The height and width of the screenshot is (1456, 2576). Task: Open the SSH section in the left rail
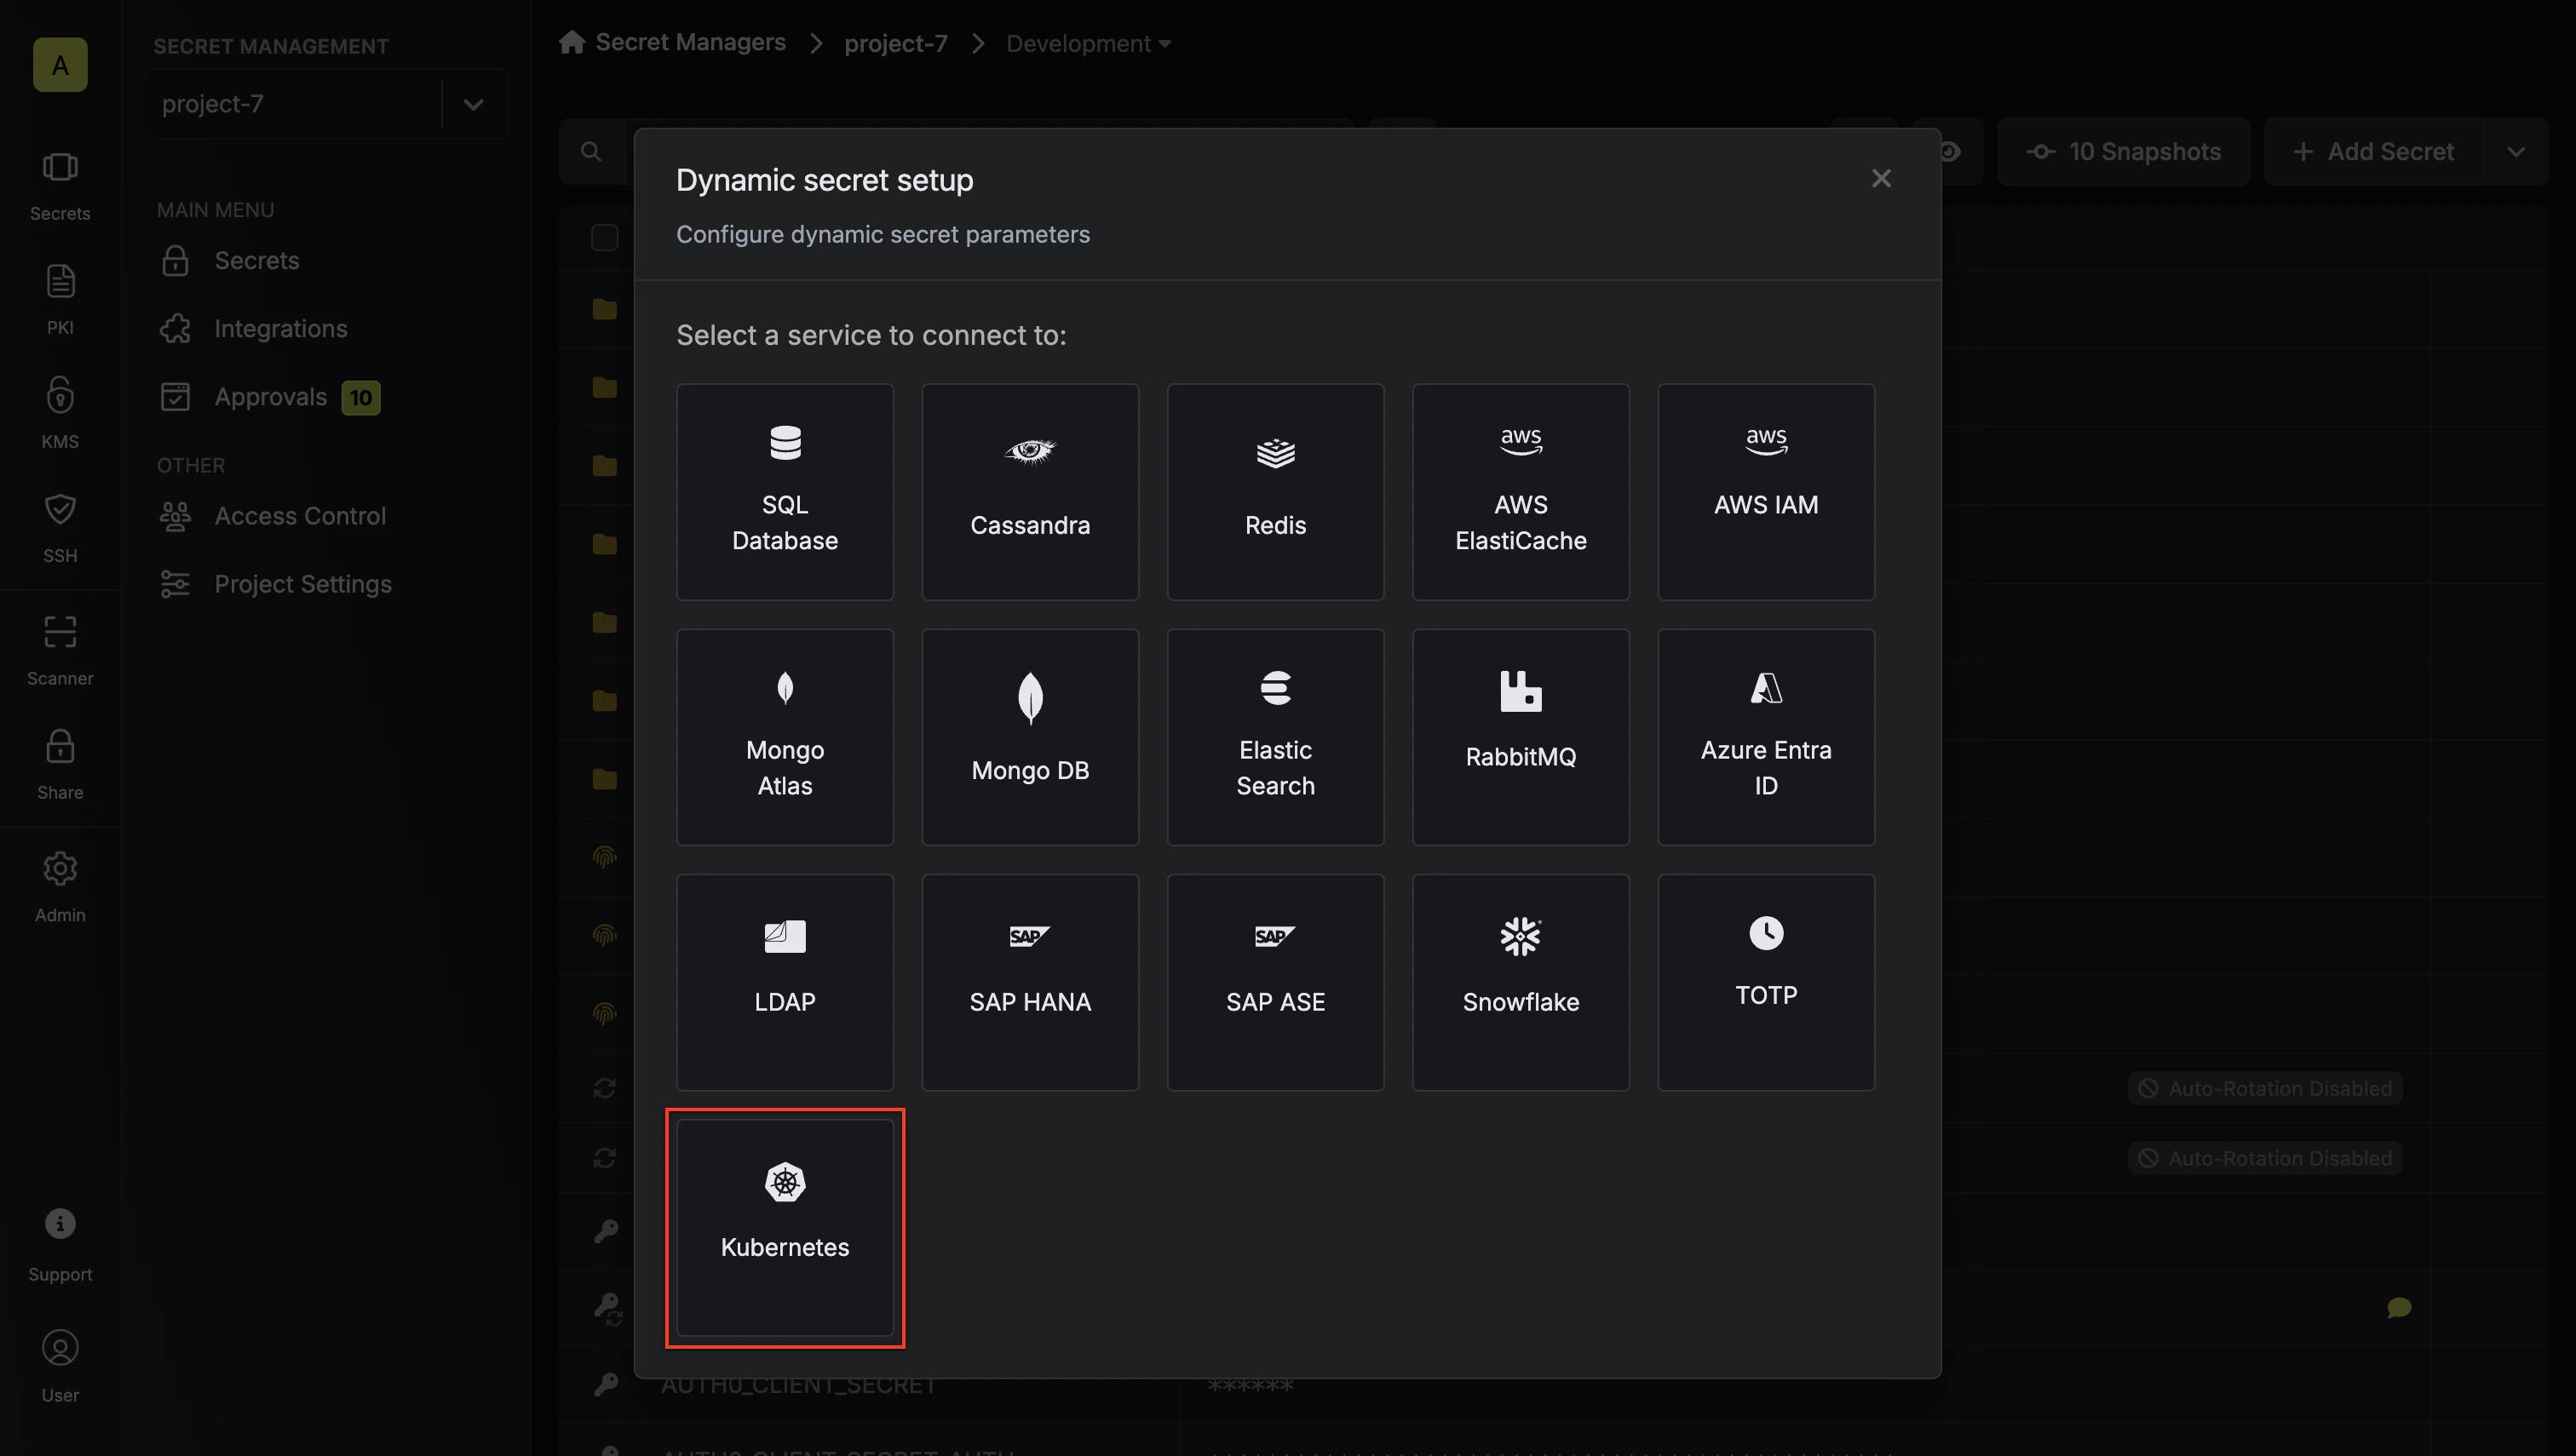pyautogui.click(x=60, y=527)
